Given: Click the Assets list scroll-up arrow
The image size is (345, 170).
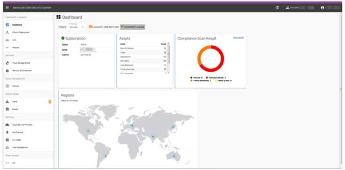Looking at the screenshot, I should click(168, 44).
